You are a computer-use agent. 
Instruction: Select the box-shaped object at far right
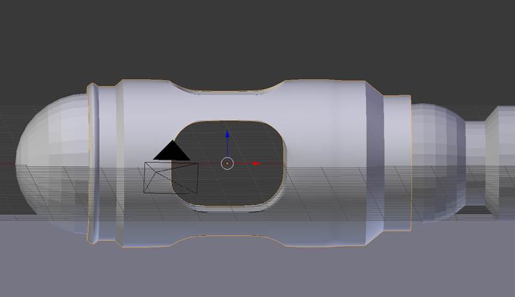[500, 162]
